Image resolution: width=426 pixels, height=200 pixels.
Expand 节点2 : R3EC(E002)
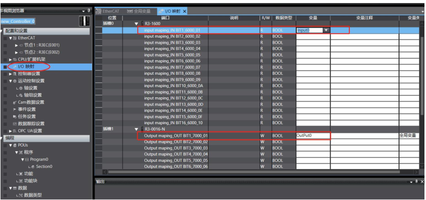(16, 52)
